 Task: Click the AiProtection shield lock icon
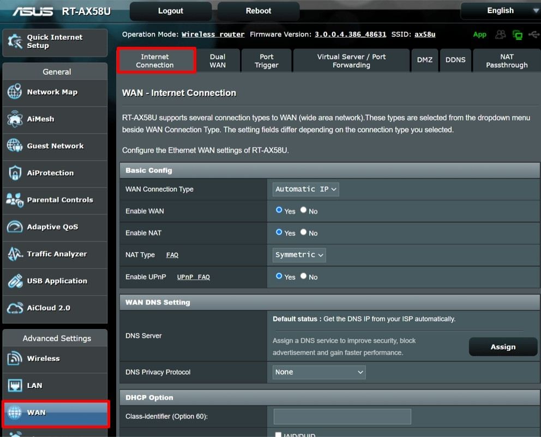pos(15,173)
